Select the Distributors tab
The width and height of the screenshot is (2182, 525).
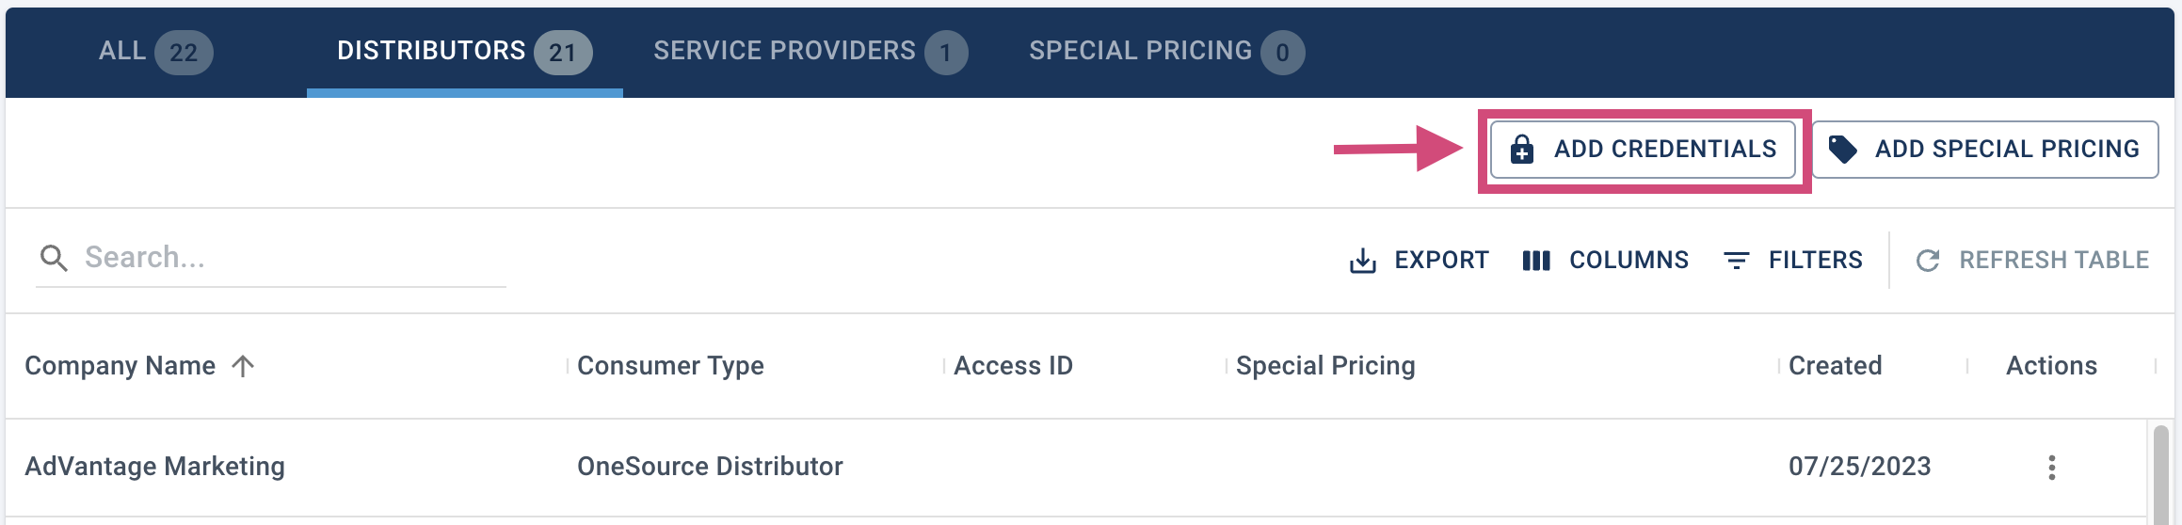pos(464,51)
